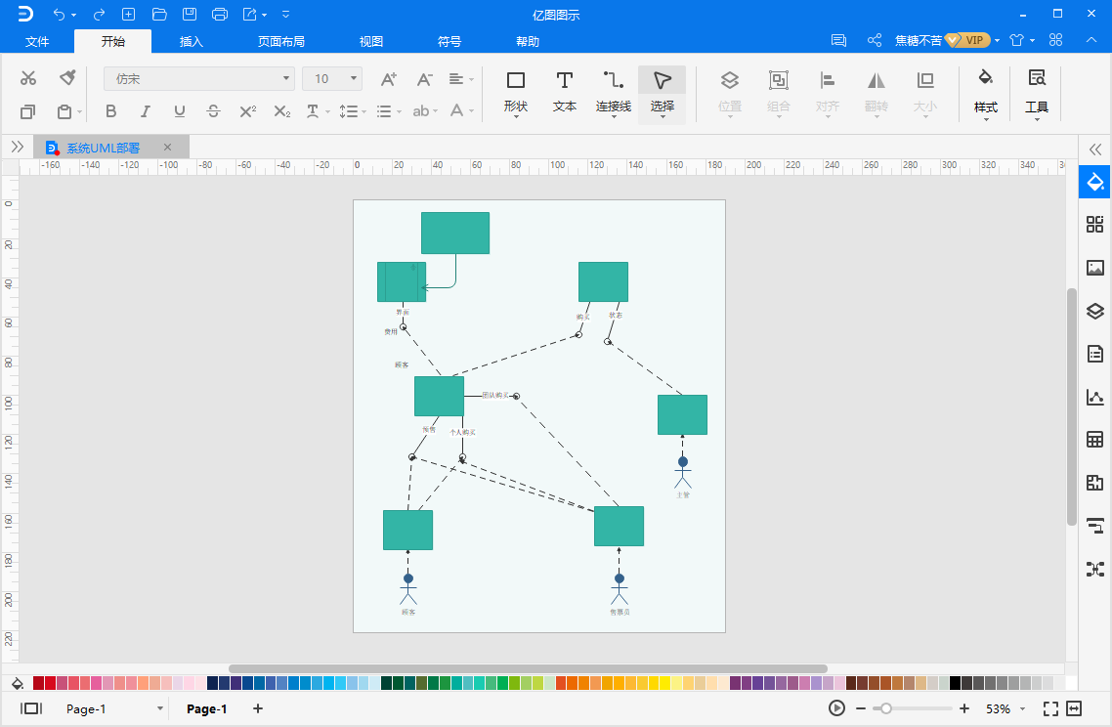Image resolution: width=1112 pixels, height=727 pixels.
Task: Click the Page-1 page tab
Action: pos(206,708)
